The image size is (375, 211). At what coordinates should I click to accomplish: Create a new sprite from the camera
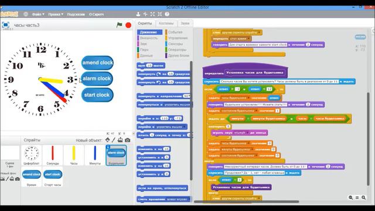[128, 140]
